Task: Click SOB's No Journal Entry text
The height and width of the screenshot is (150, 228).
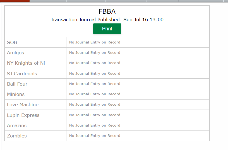Action: pos(95,42)
